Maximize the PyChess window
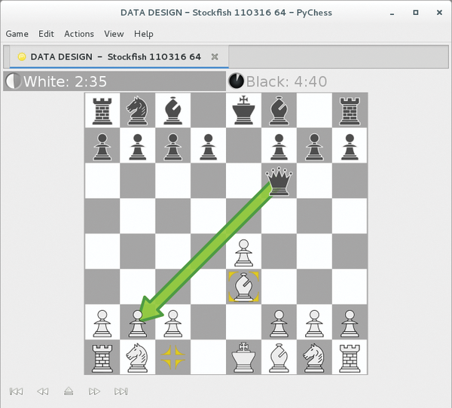The height and width of the screenshot is (408, 452). tap(416, 12)
